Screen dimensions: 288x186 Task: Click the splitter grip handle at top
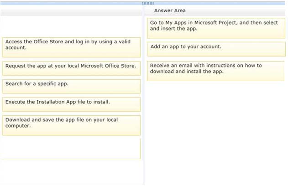pos(148,3)
